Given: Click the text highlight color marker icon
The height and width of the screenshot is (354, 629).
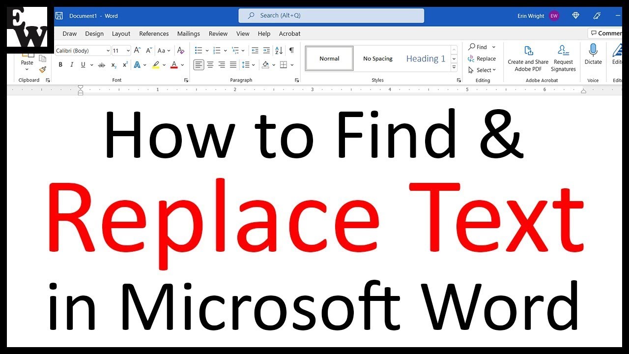Looking at the screenshot, I should (156, 65).
